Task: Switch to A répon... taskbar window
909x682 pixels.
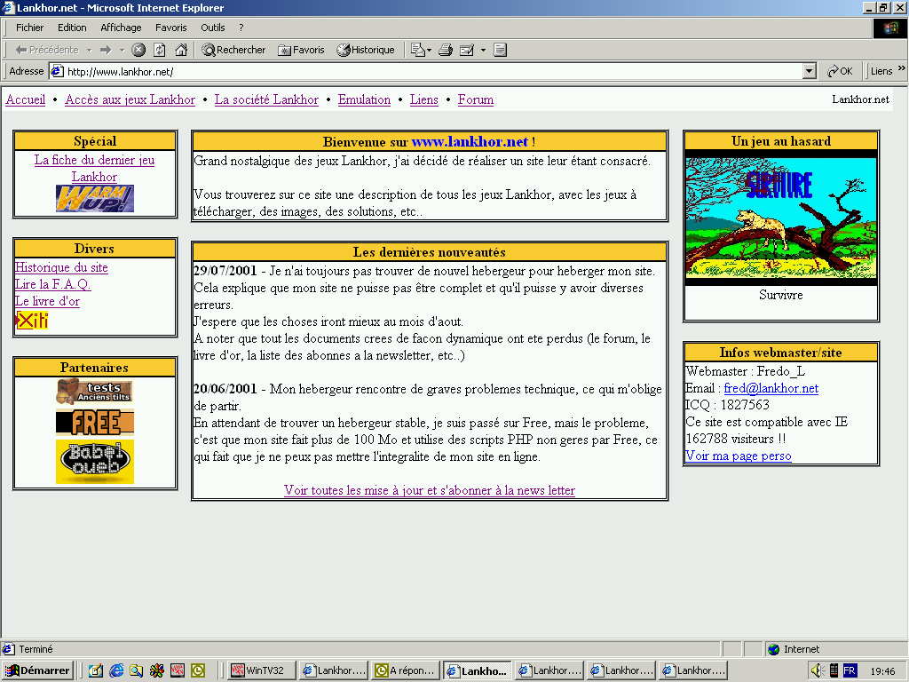Action: [405, 670]
